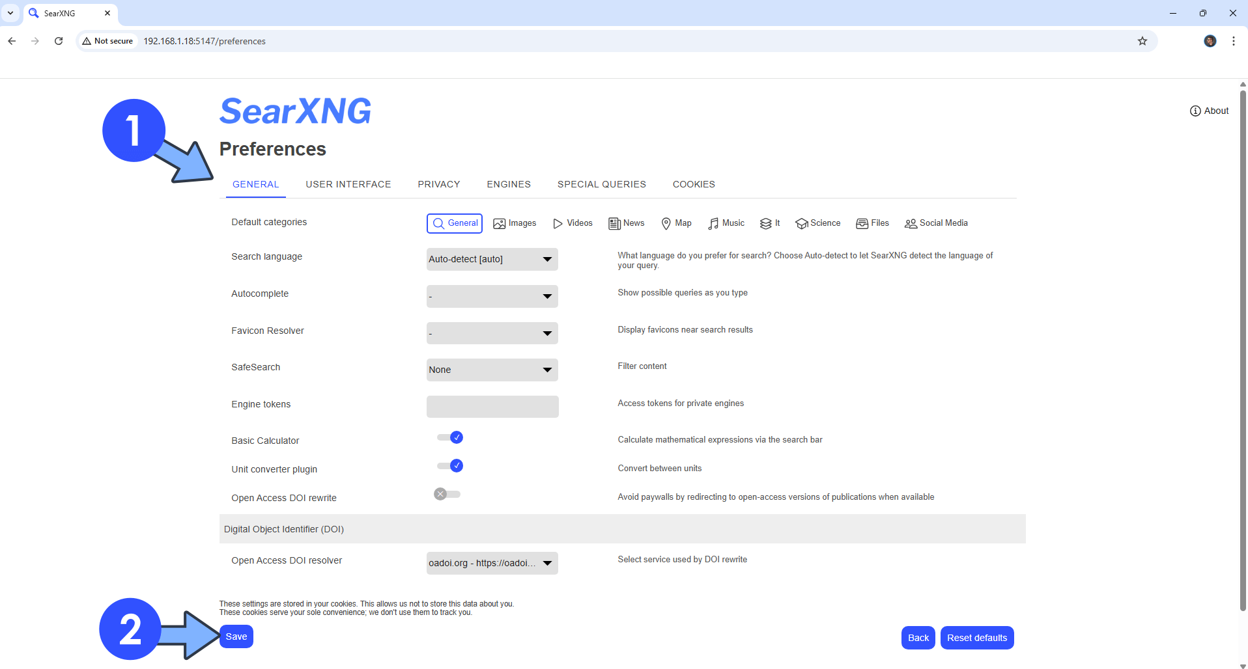1248x669 pixels.
Task: Click the Engine tokens input field
Action: click(x=492, y=407)
